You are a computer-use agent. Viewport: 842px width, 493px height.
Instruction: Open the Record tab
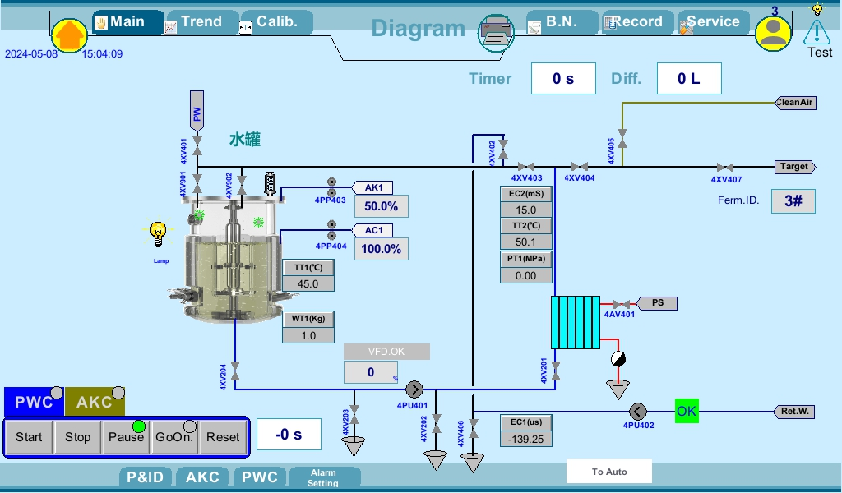(637, 21)
